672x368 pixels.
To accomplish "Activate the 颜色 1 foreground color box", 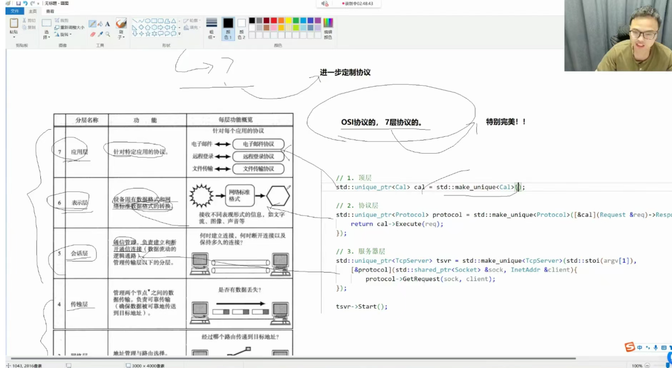I will (x=228, y=27).
